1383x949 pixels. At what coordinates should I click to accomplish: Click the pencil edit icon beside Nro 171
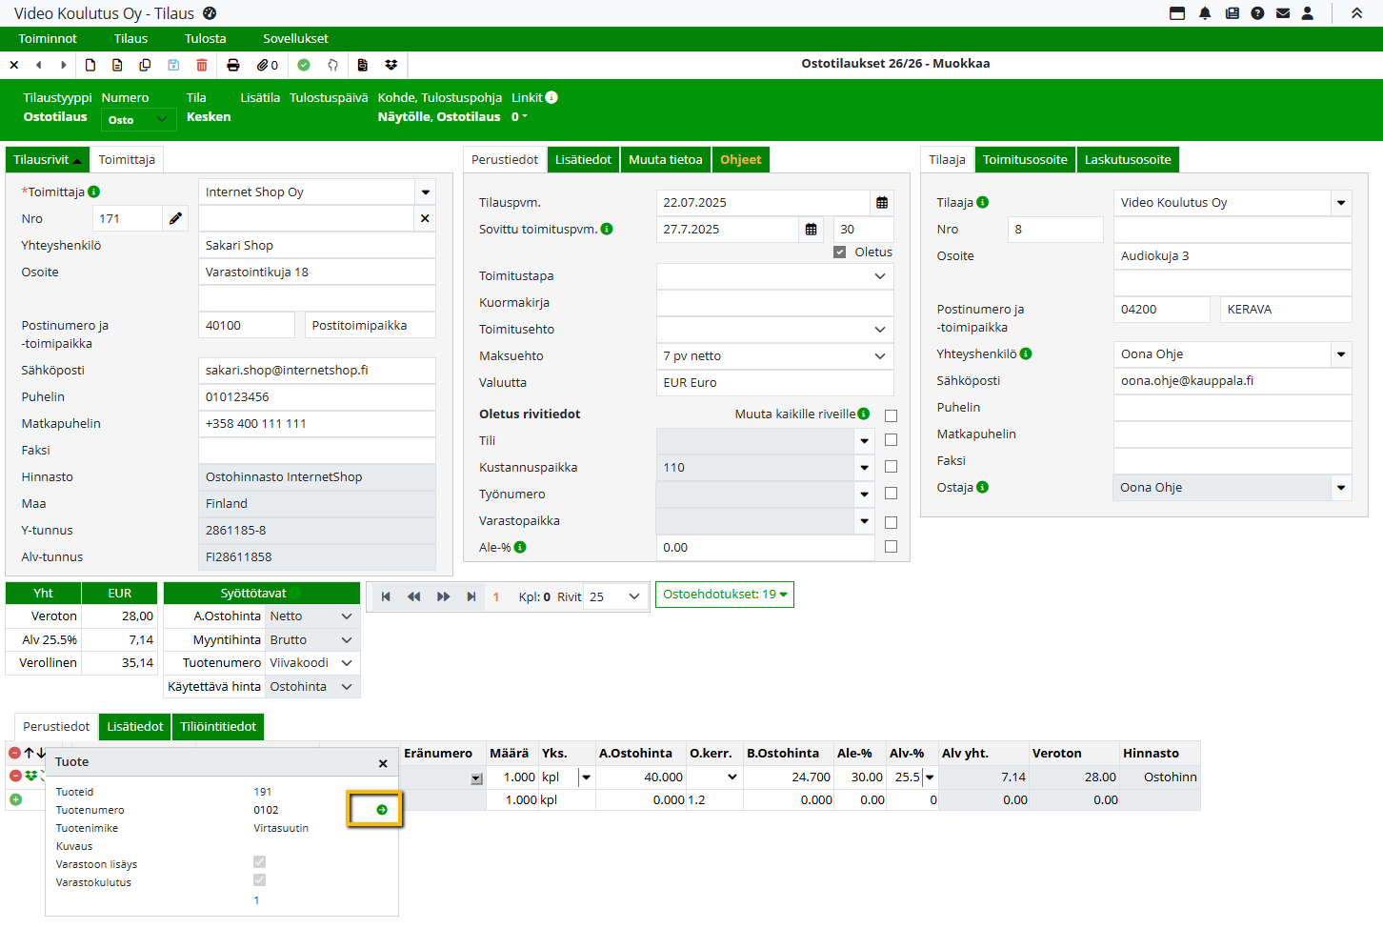[175, 219]
